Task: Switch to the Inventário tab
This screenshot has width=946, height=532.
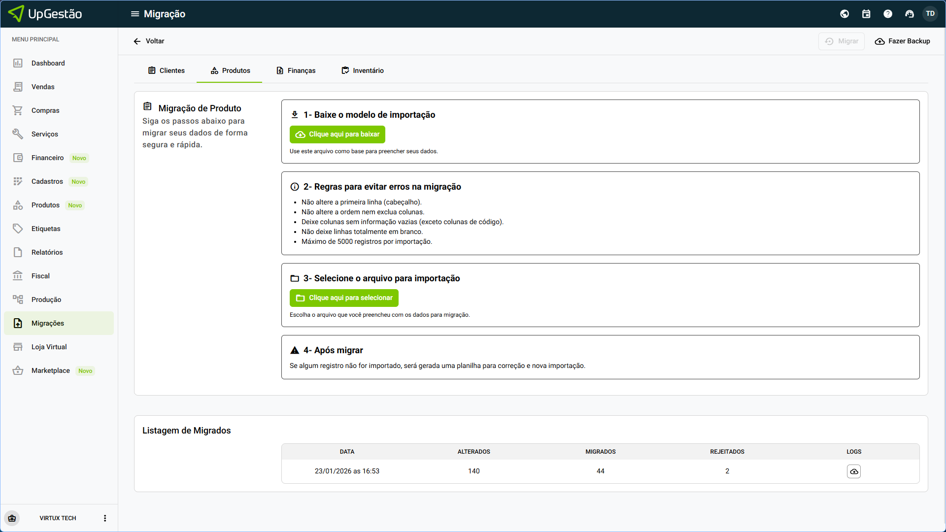Action: pos(363,70)
